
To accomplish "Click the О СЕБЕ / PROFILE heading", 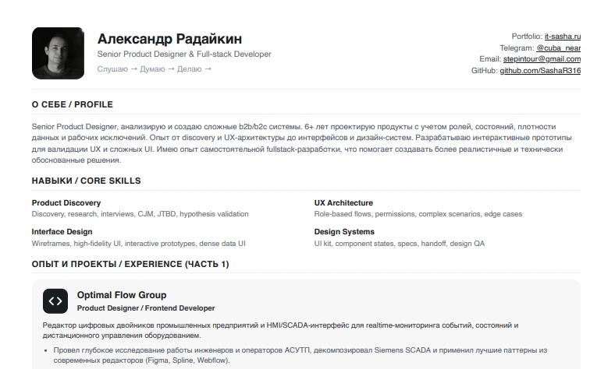I will coord(72,104).
